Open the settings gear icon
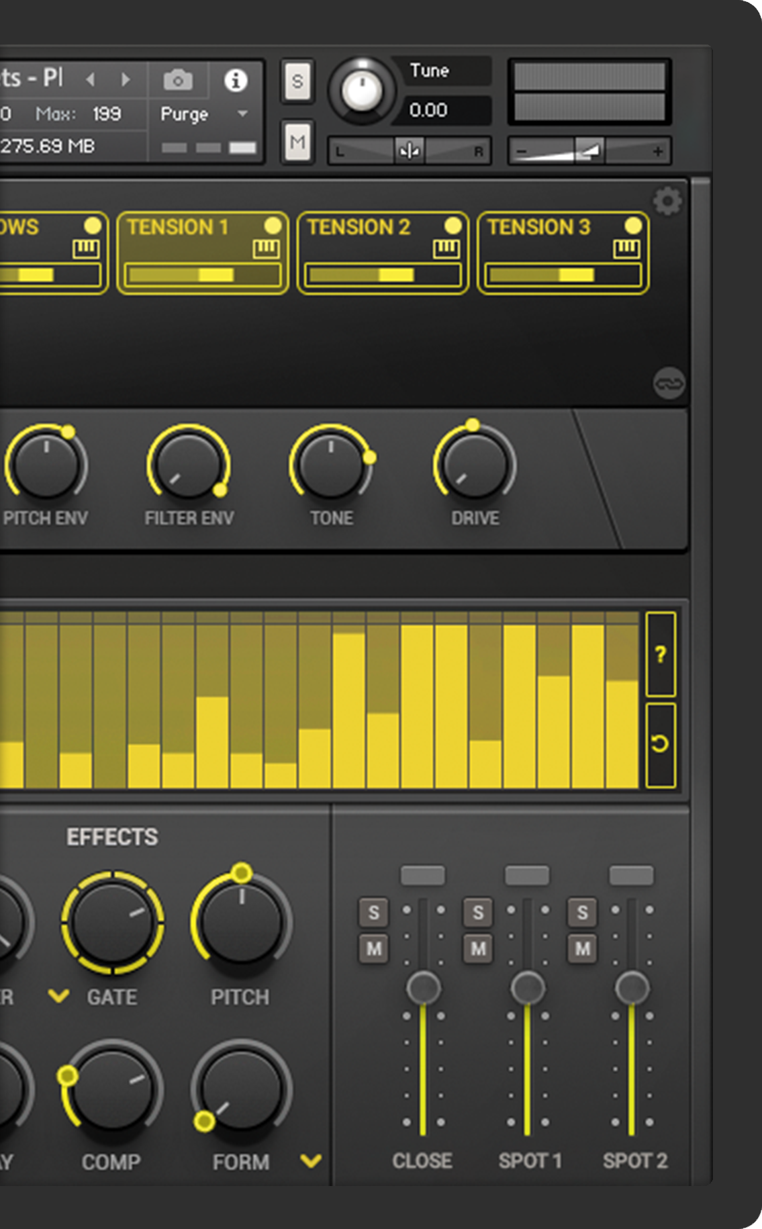 tap(667, 201)
